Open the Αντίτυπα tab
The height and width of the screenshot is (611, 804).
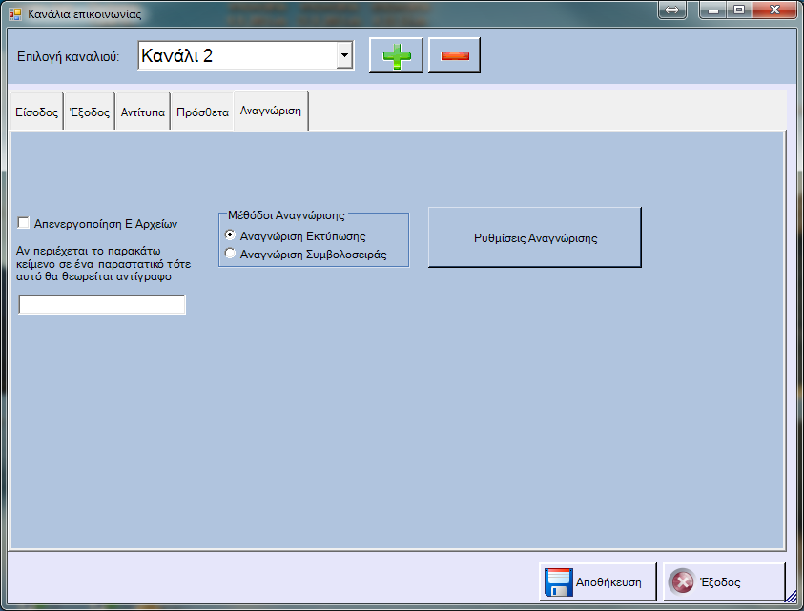pos(142,112)
